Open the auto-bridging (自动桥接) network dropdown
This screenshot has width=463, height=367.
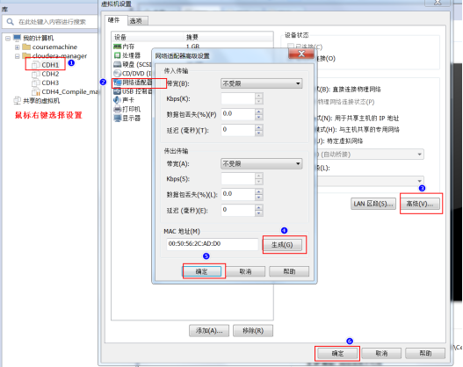(x=371, y=155)
